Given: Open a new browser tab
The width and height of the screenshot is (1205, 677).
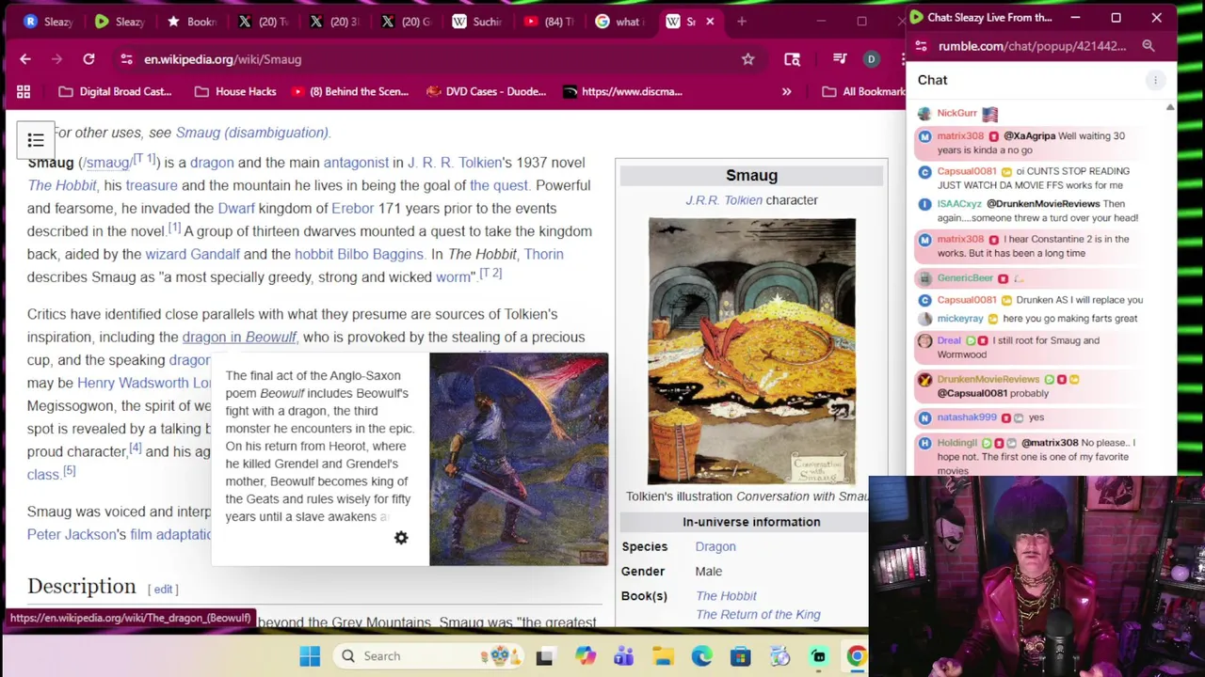Looking at the screenshot, I should pos(742,21).
